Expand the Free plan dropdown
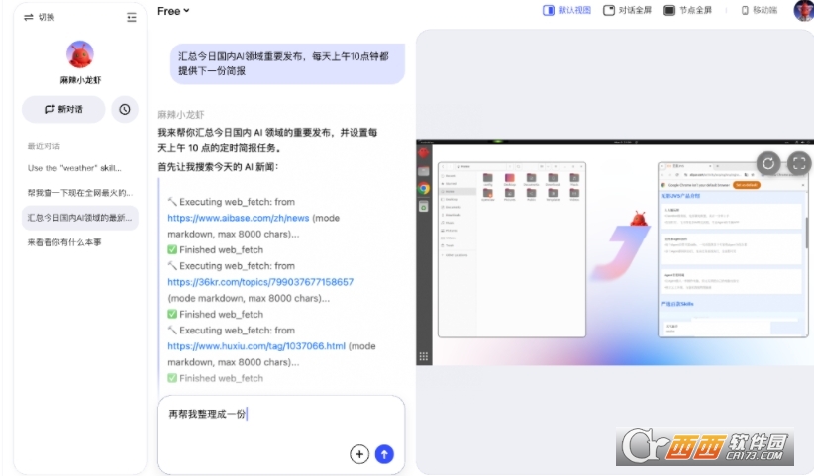Image resolution: width=814 pixels, height=476 pixels. click(x=173, y=11)
